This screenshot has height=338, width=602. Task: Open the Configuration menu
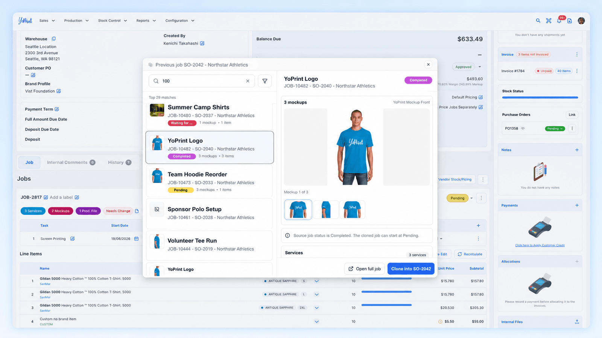(180, 21)
